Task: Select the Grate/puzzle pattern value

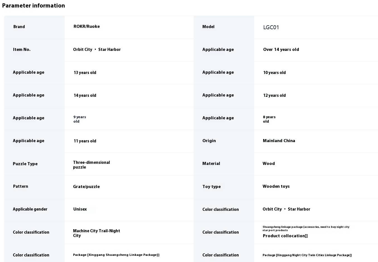Action: click(86, 187)
